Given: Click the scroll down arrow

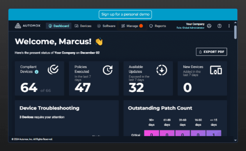Looking at the screenshot, I should pos(235,140).
